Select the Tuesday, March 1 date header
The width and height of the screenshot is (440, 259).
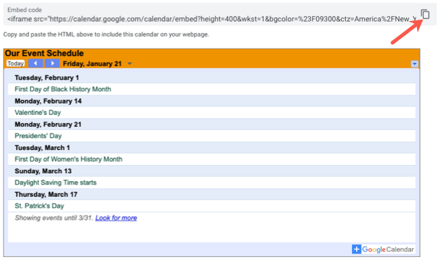coord(42,147)
